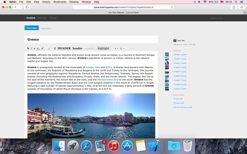Apply the lowercase header style
This screenshot has height=154, width=247.
tap(77, 48)
